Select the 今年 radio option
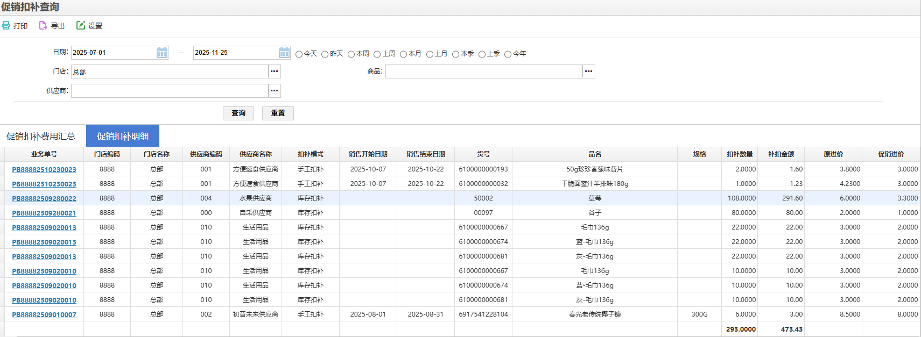 coord(508,54)
